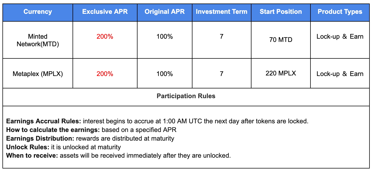Select the 100% Original APR in MPLX row
Viewport: 373px width, 172px height.
tap(165, 74)
